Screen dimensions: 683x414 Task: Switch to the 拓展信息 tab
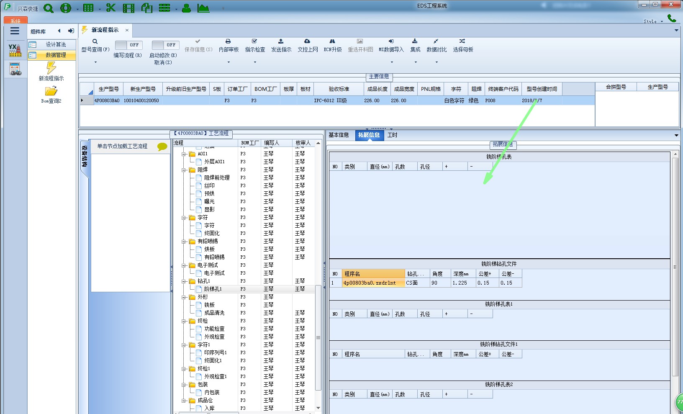click(x=369, y=135)
